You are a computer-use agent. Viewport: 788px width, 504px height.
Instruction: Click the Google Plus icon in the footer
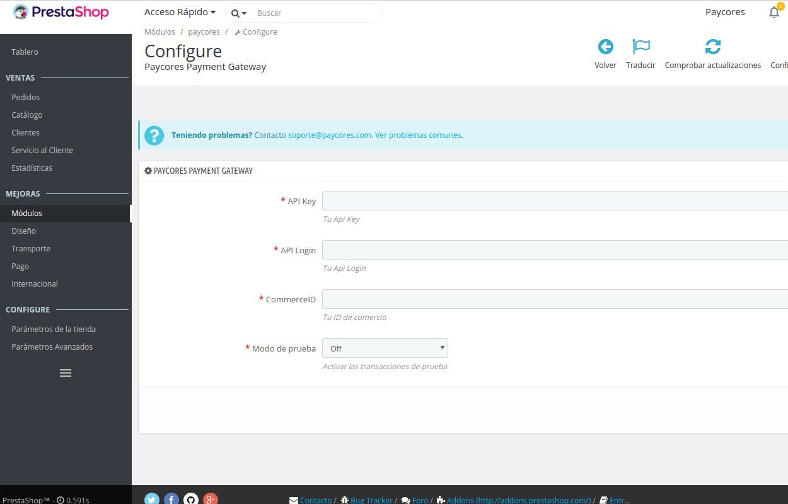(x=211, y=500)
